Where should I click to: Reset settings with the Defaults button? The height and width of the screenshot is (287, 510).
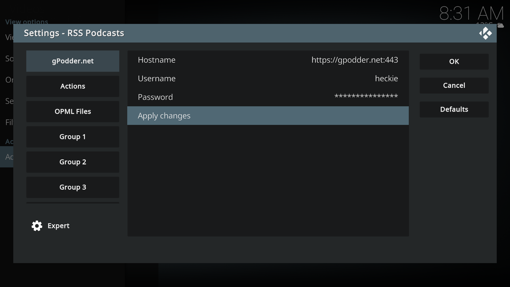point(454,109)
